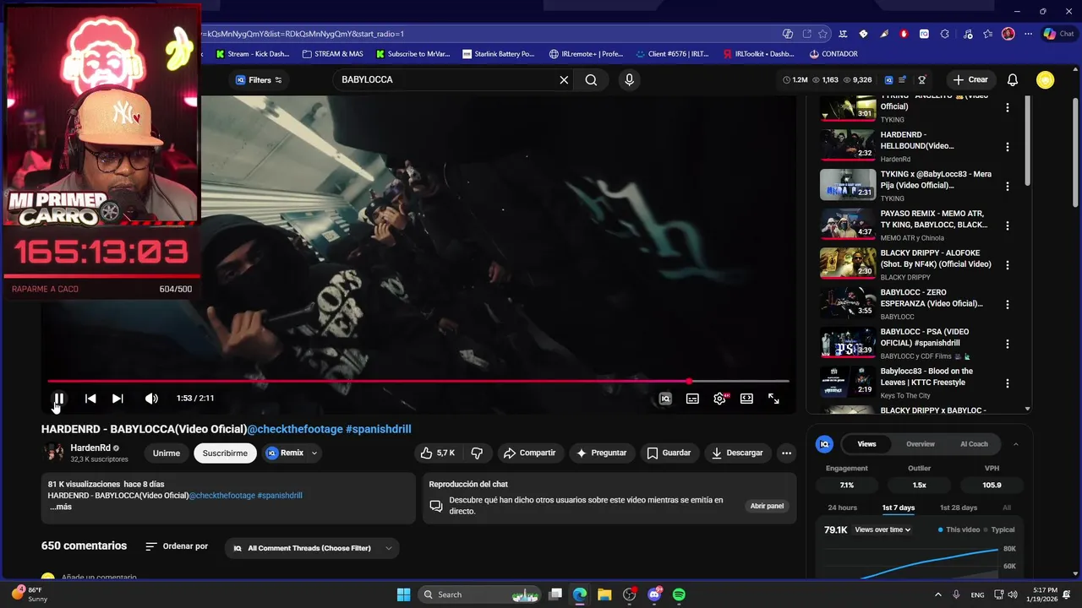
Task: Open the Filters button
Action: coord(258,80)
